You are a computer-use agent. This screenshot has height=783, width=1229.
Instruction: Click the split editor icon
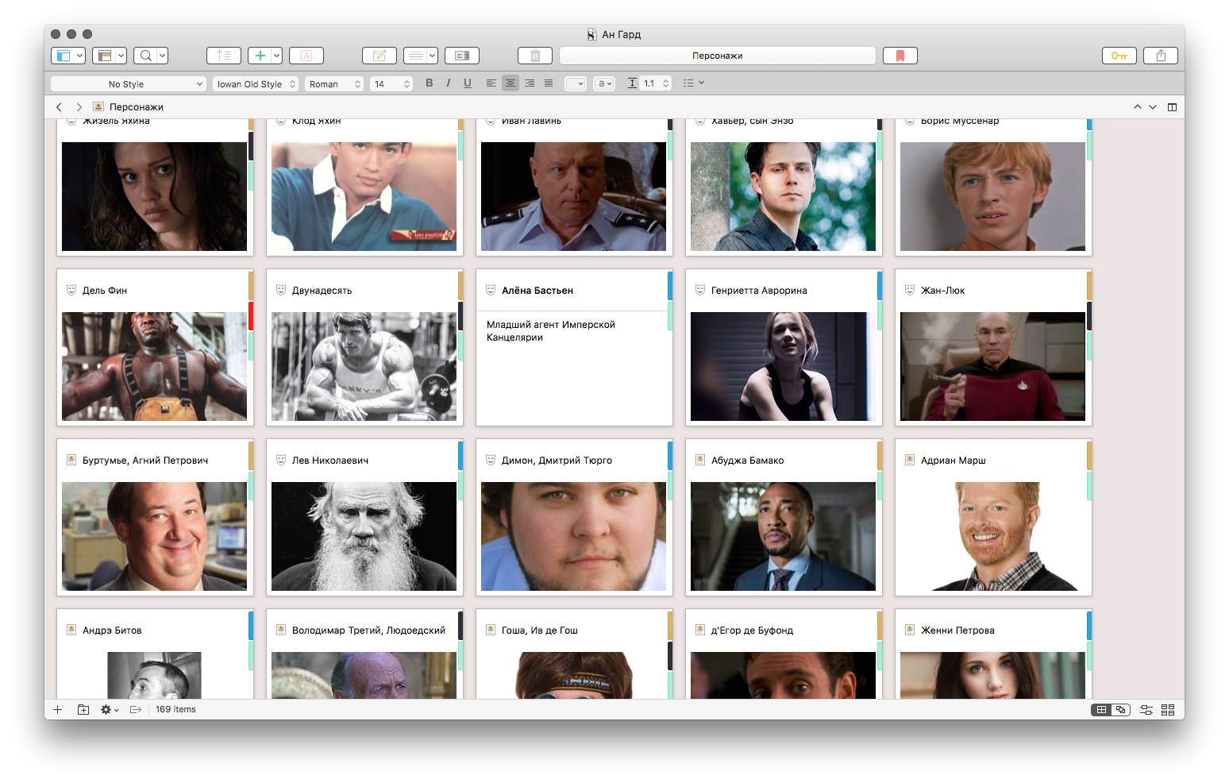coord(1172,107)
